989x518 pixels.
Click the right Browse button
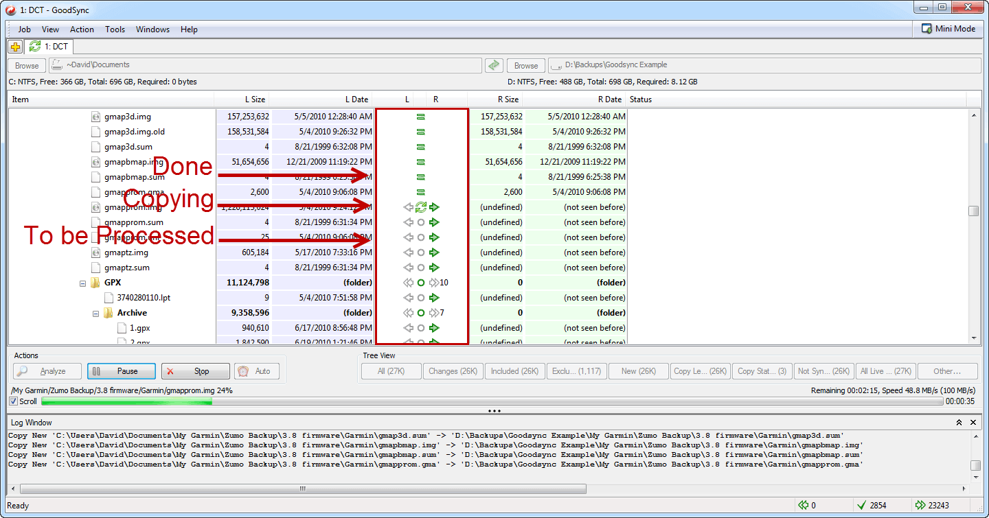pyautogui.click(x=526, y=66)
